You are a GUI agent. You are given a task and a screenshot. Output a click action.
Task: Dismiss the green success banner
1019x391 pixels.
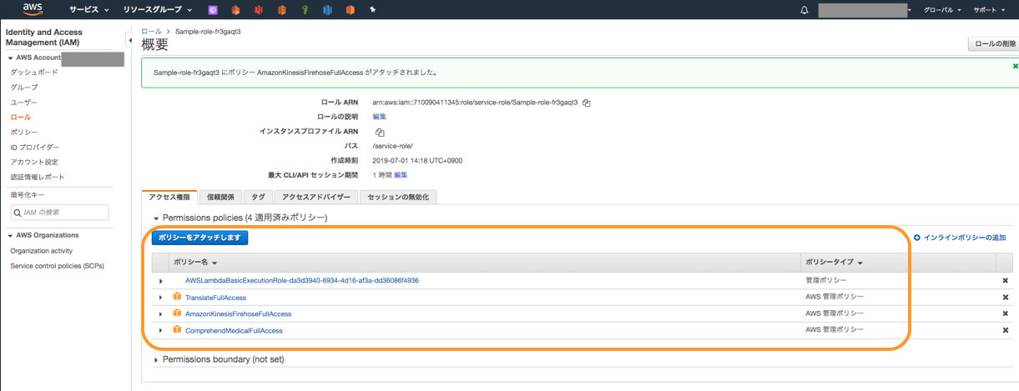click(1015, 66)
